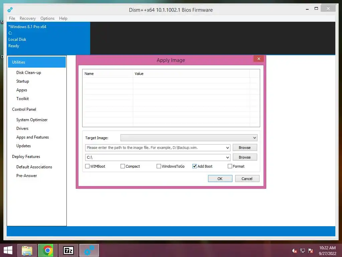Image resolution: width=342 pixels, height=257 pixels.
Task: Maximize the Dism++ window
Action: (x=316, y=8)
